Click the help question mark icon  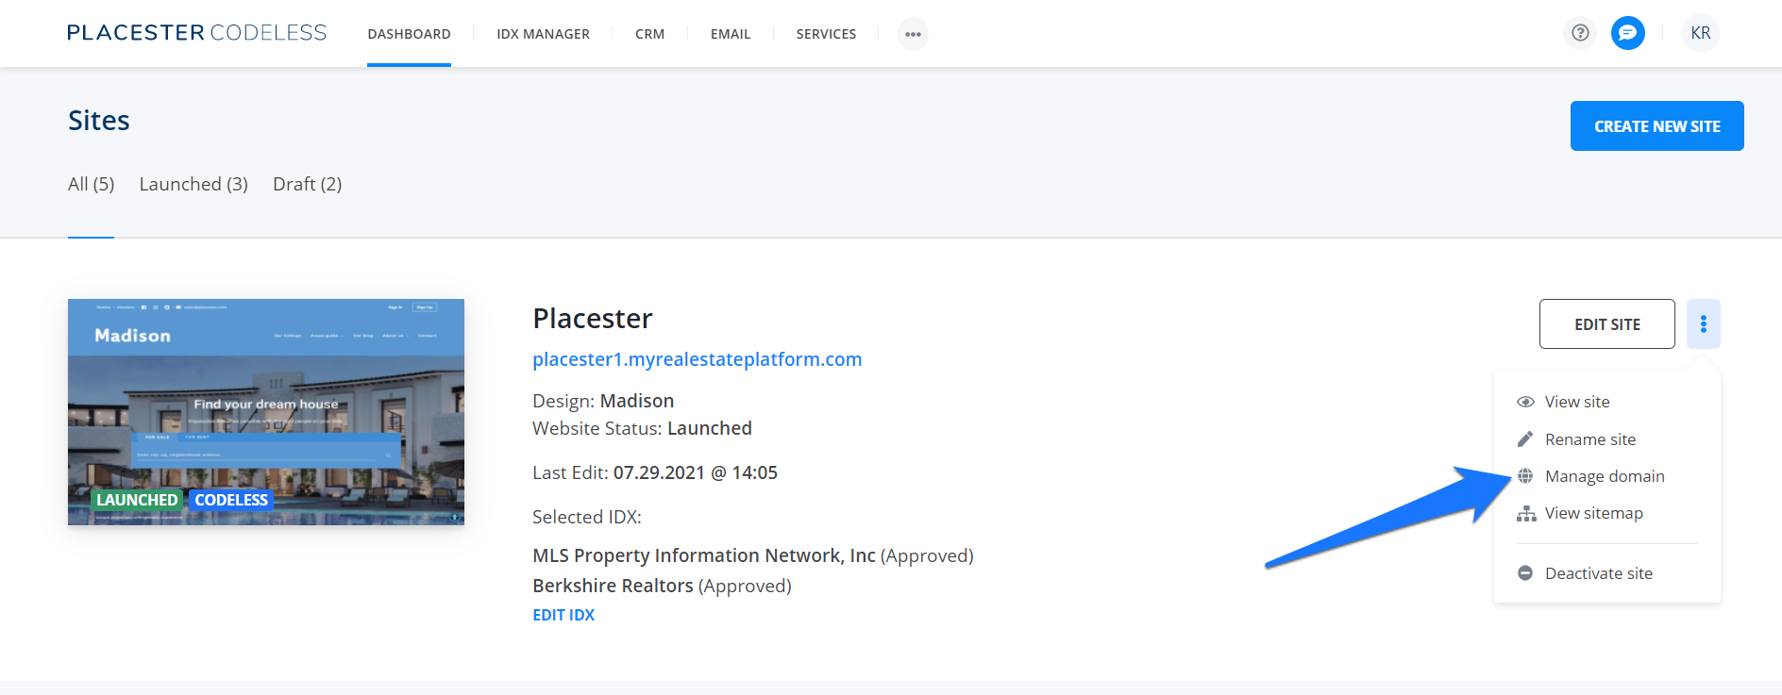(1580, 33)
